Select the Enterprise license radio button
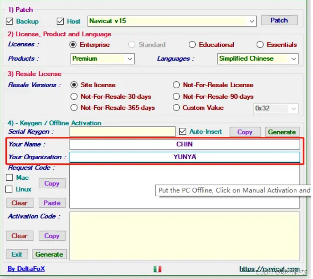The image size is (313, 279). coord(73,44)
